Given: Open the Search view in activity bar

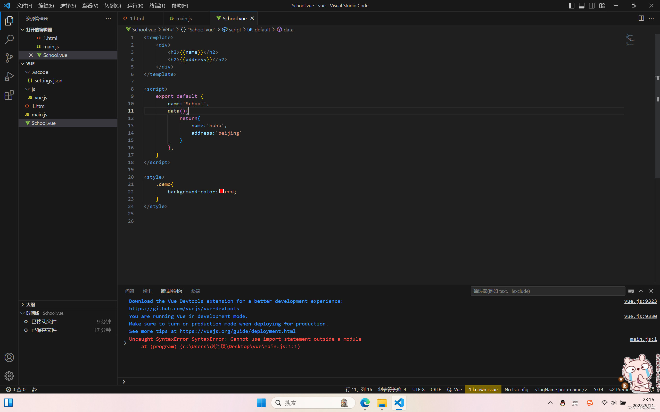Looking at the screenshot, I should (x=9, y=39).
